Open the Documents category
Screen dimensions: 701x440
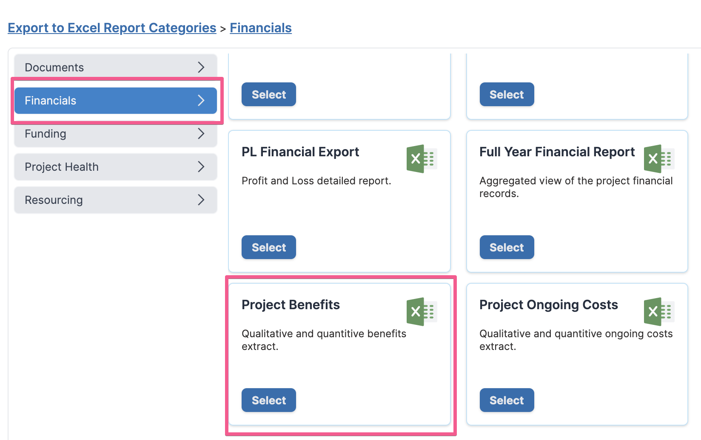(116, 67)
